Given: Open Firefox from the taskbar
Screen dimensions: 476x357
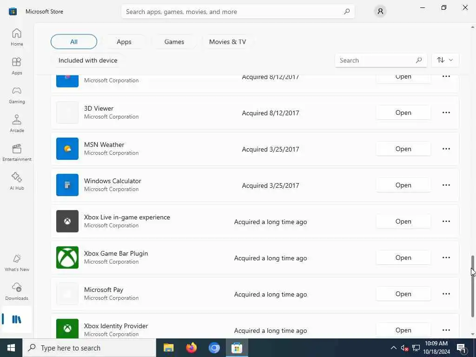Looking at the screenshot, I should 191,348.
